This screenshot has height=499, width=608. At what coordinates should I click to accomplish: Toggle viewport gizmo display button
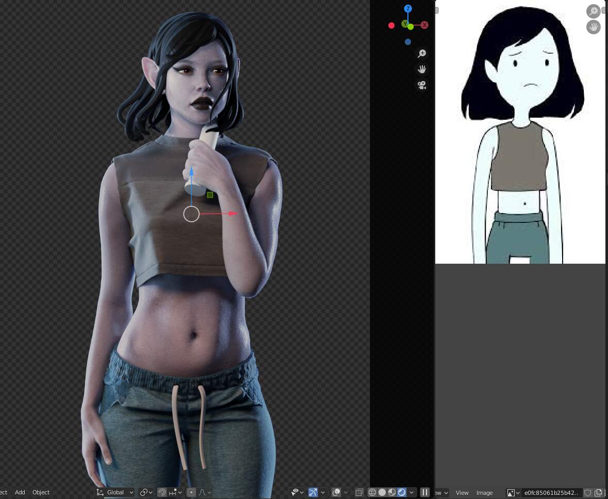tap(313, 492)
